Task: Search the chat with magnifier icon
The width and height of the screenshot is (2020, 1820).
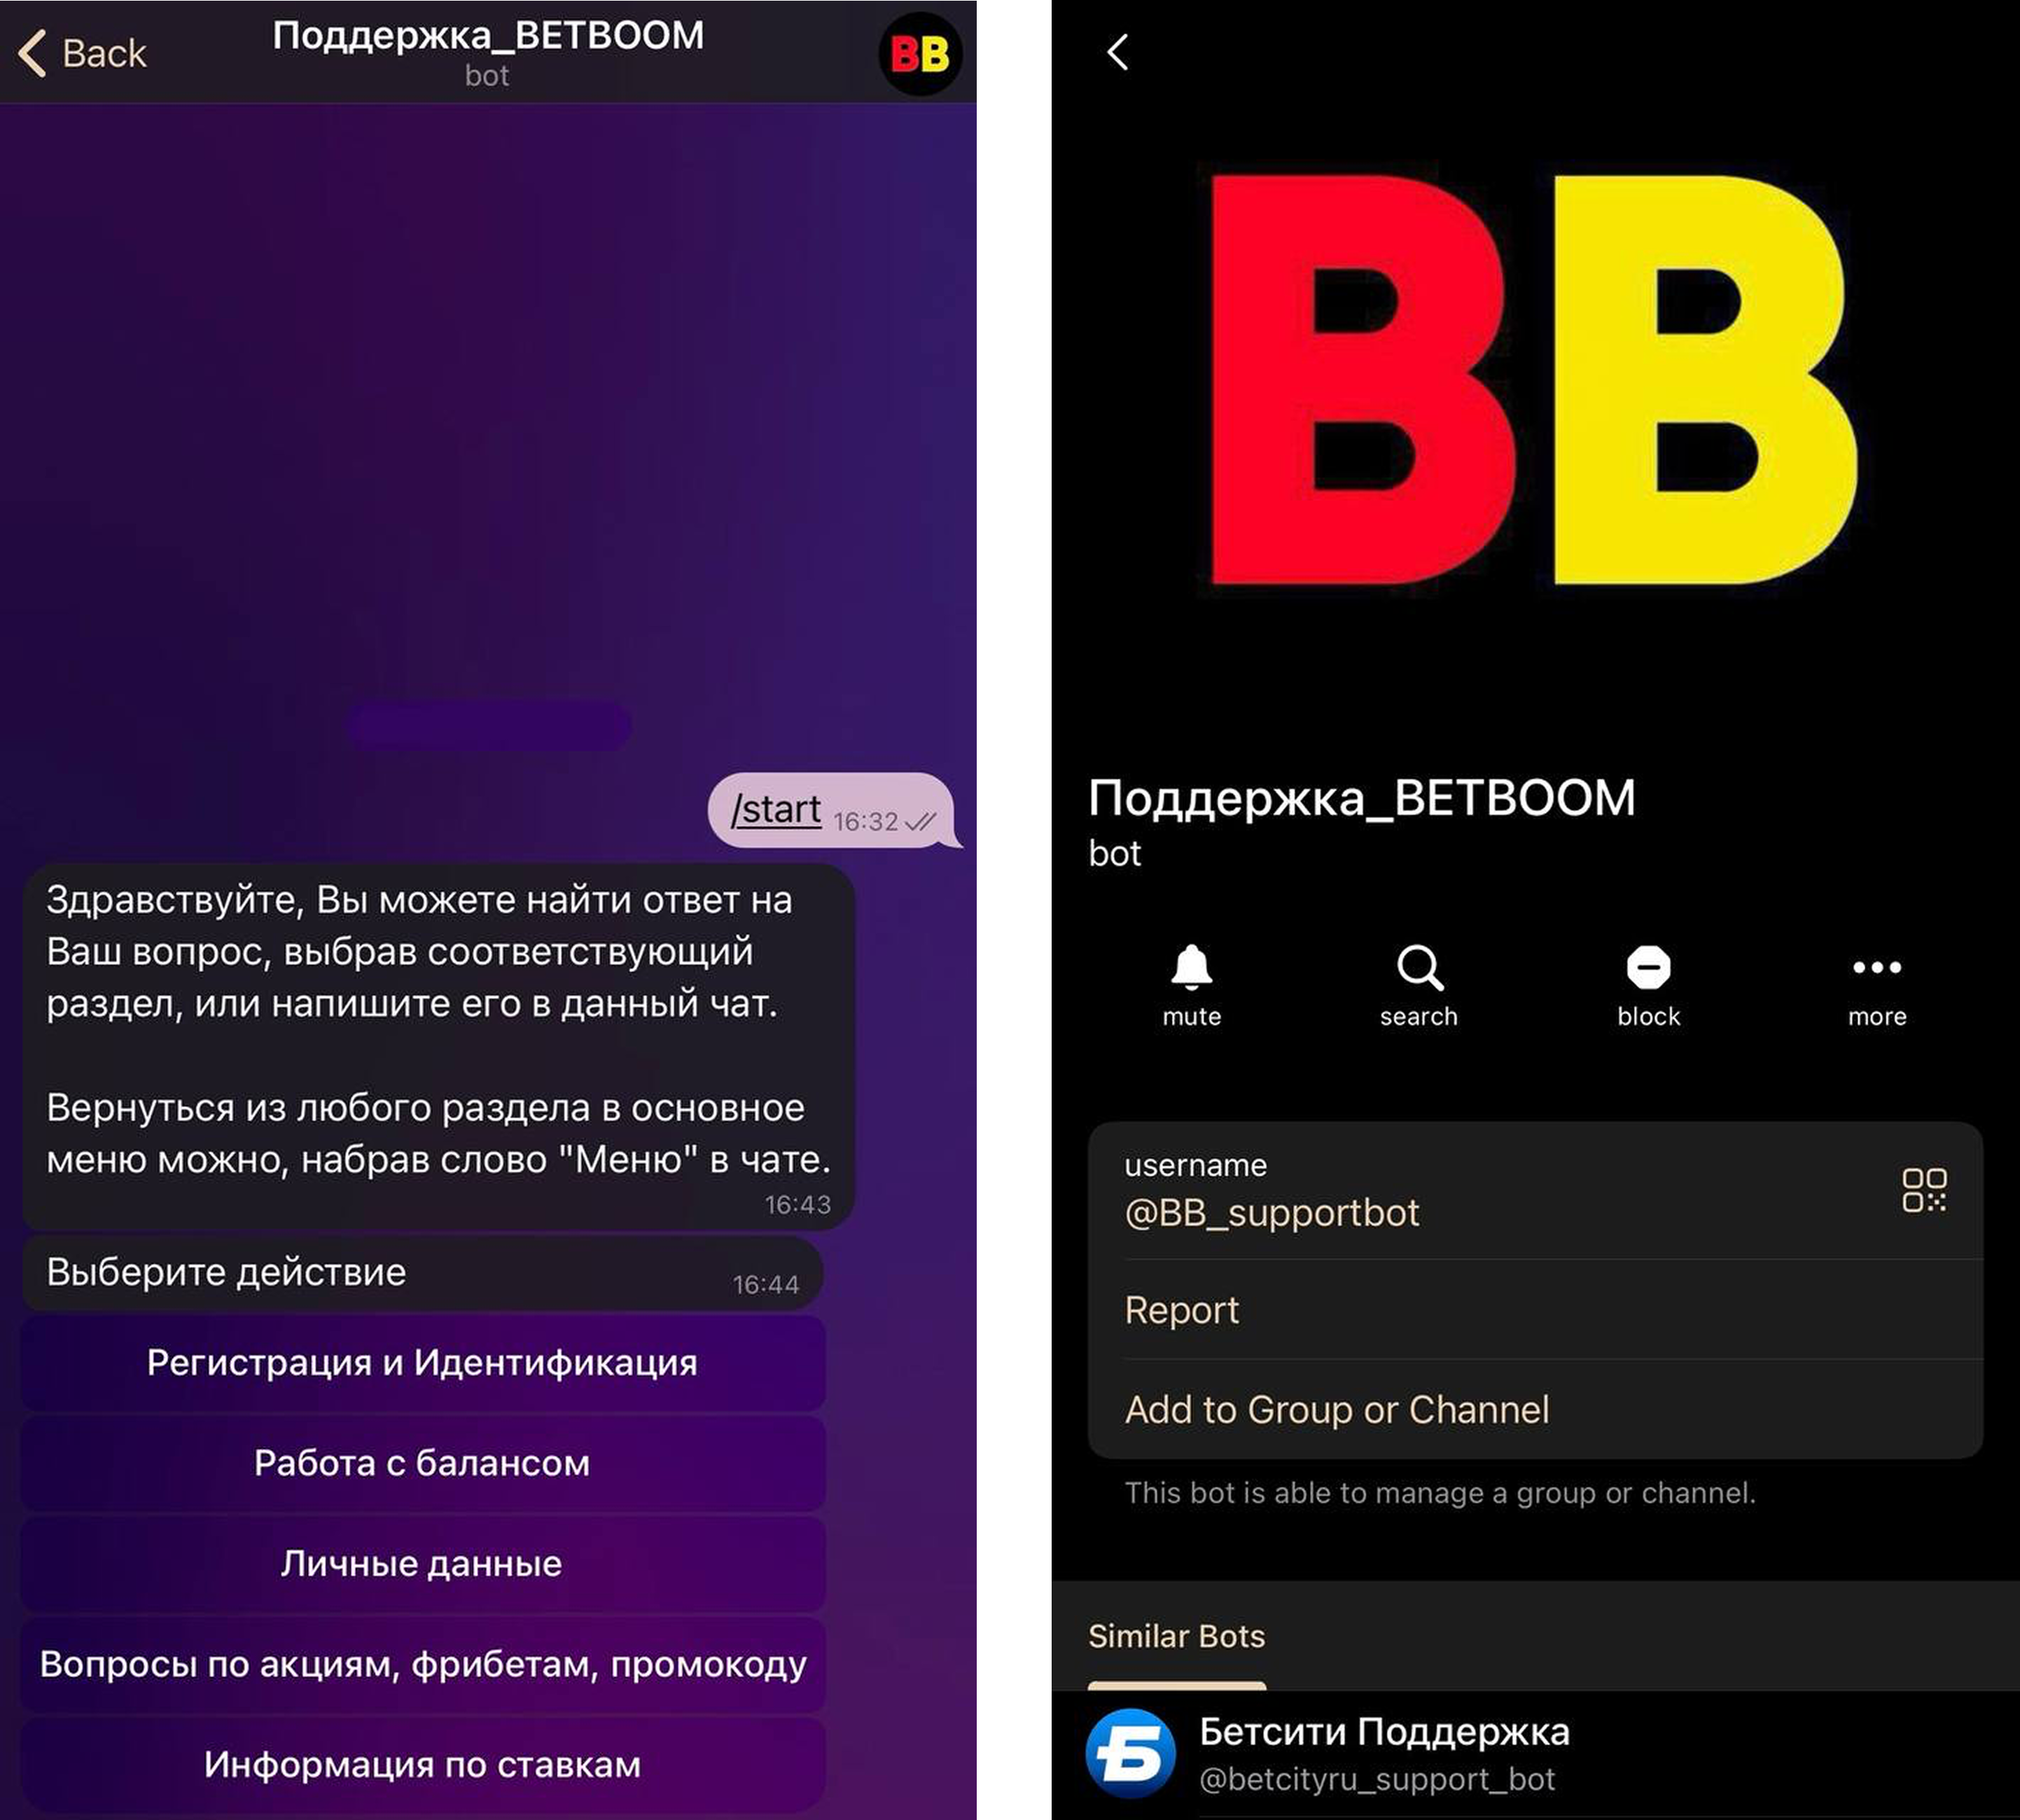Action: pyautogui.click(x=1419, y=967)
